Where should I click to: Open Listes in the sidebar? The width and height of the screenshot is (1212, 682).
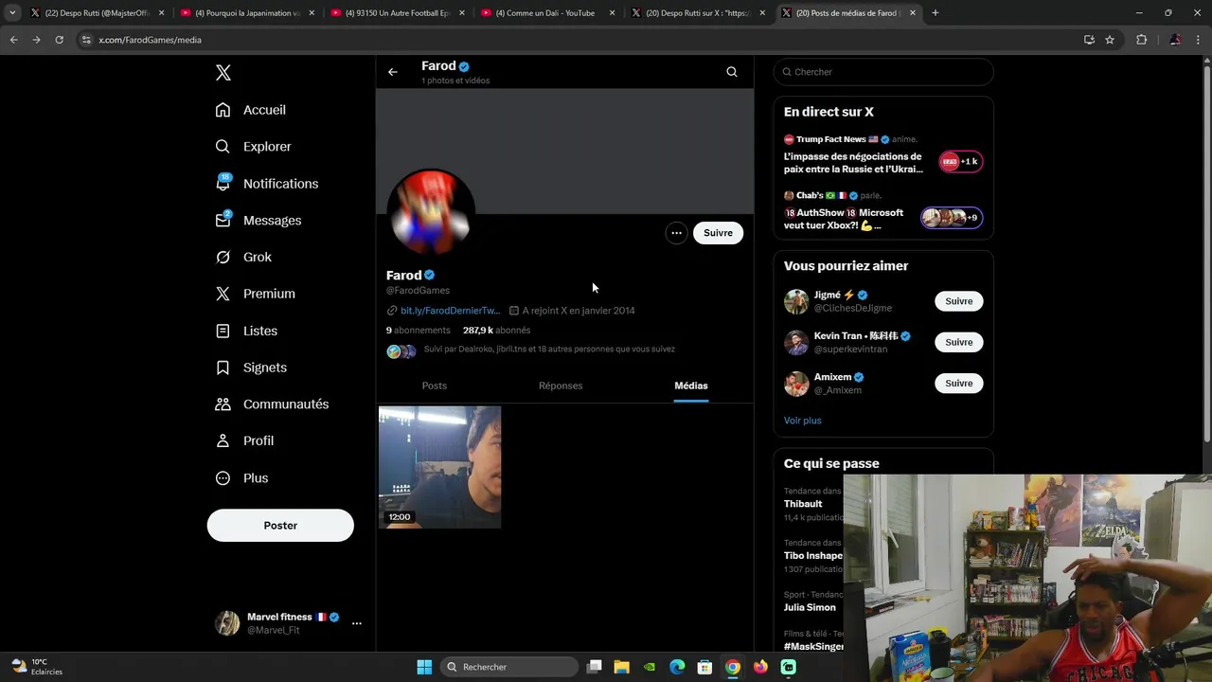point(246,331)
